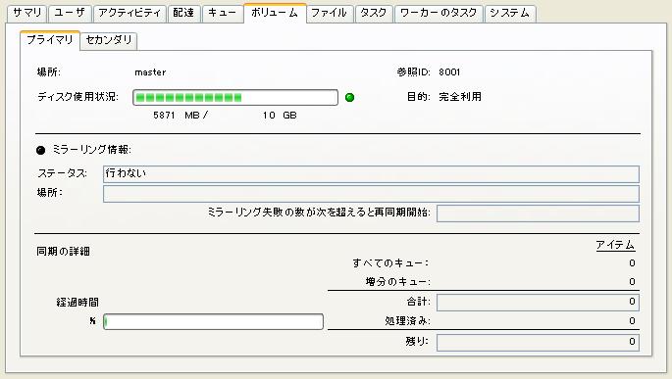Click the green disk status indicator
This screenshot has height=379, width=672.
[349, 98]
